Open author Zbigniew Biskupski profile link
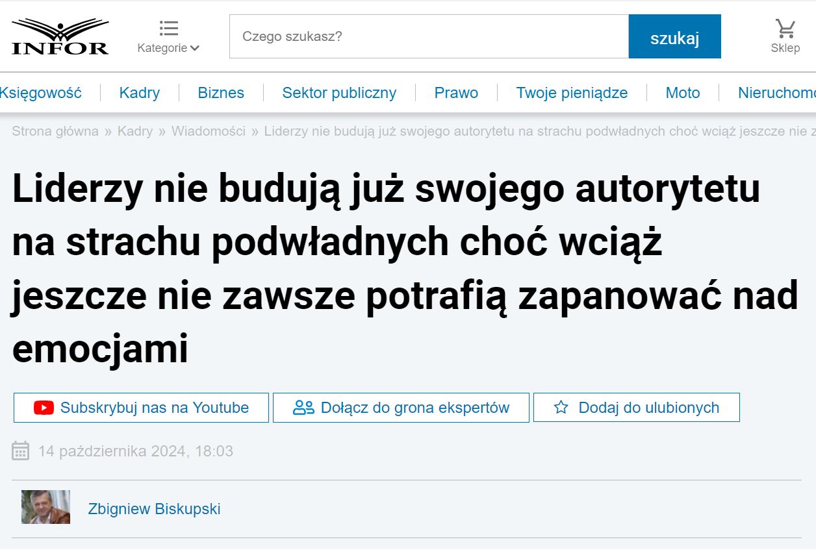This screenshot has height=557, width=816. 154,509
